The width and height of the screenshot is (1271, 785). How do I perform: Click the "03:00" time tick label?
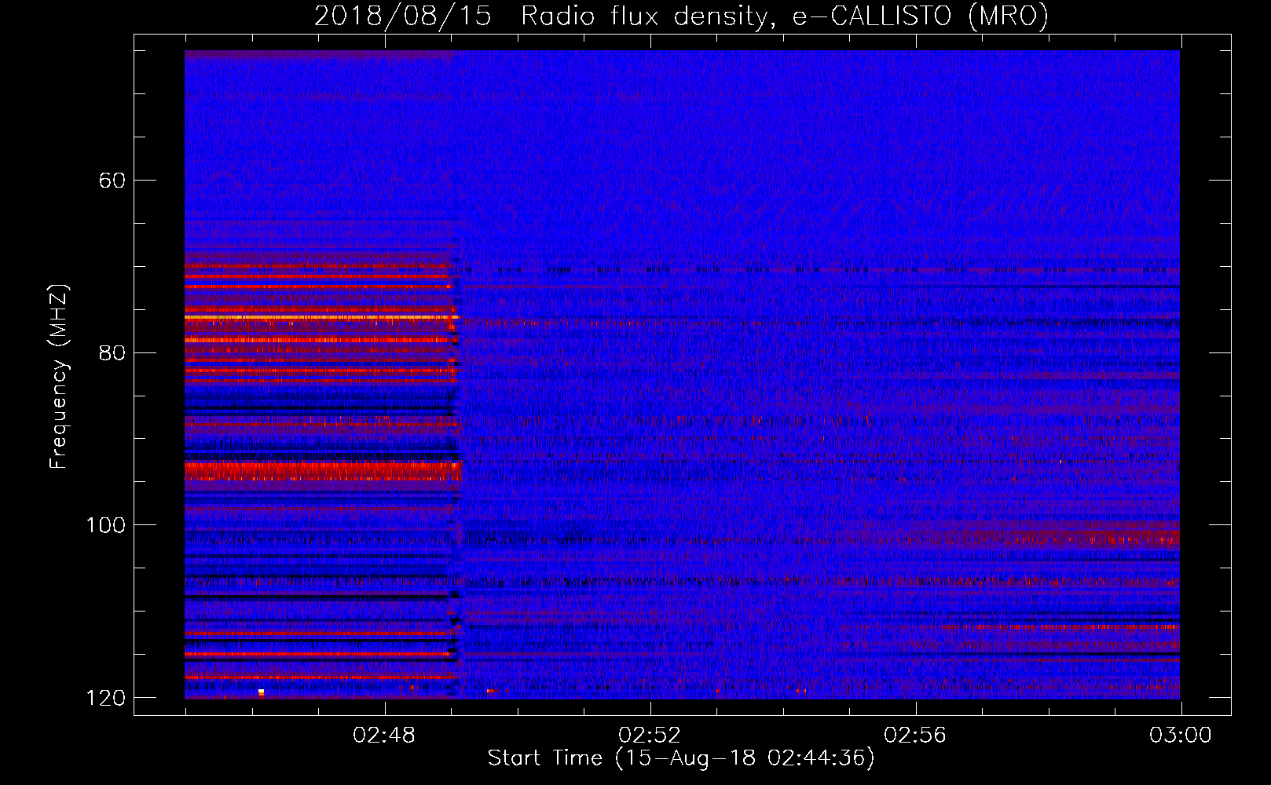(x=1181, y=736)
